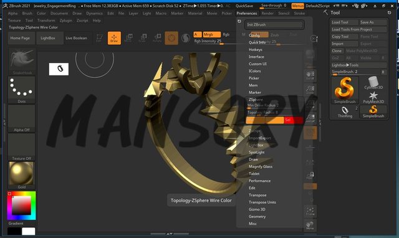Click the Zoom magnifier icon in right shelf
Image resolution: width=399 pixels, height=238 pixels.
tap(310, 90)
